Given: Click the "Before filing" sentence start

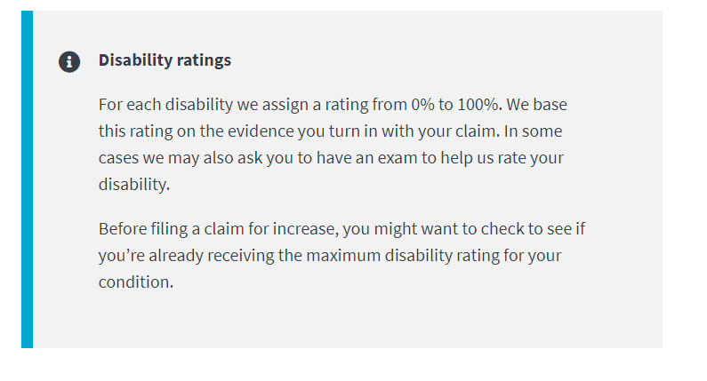Looking at the screenshot, I should pyautogui.click(x=143, y=229).
